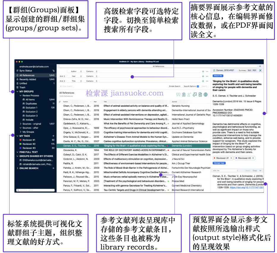
Task: Switch to Simple Search
Action: pyautogui.click(x=175, y=86)
